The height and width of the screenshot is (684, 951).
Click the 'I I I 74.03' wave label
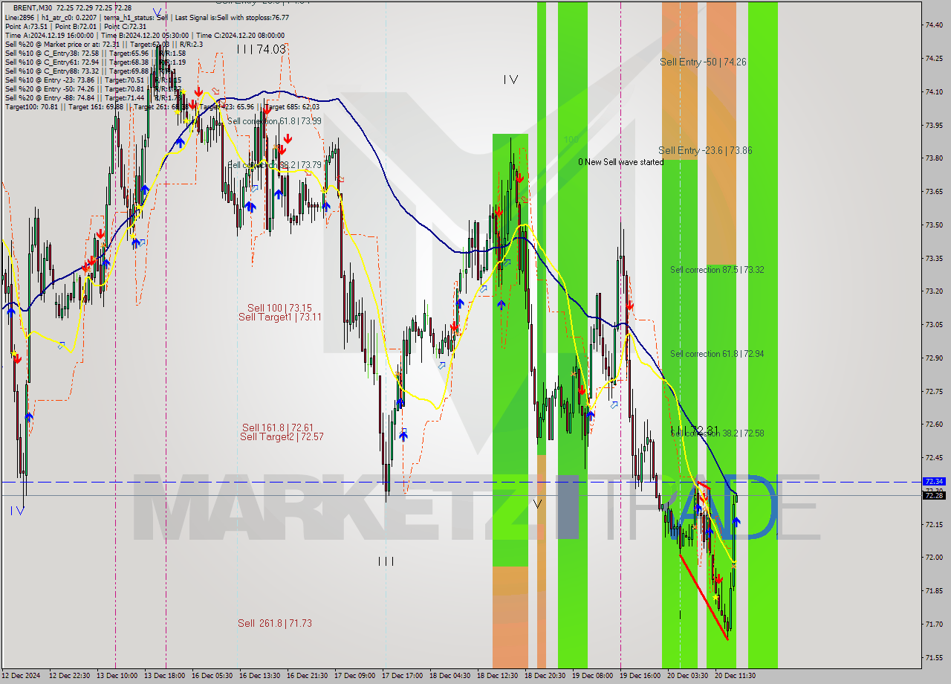tap(261, 49)
